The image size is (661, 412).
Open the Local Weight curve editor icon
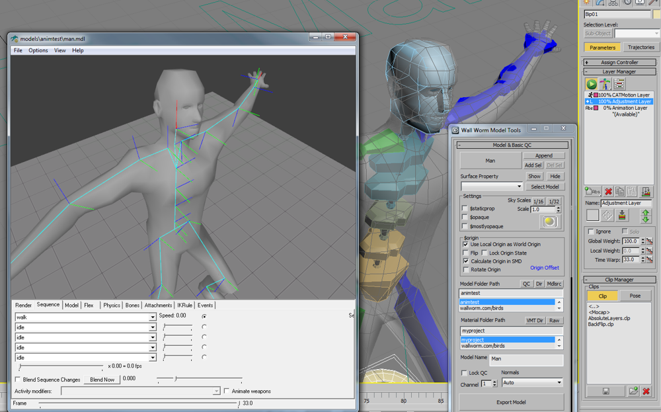[649, 251]
